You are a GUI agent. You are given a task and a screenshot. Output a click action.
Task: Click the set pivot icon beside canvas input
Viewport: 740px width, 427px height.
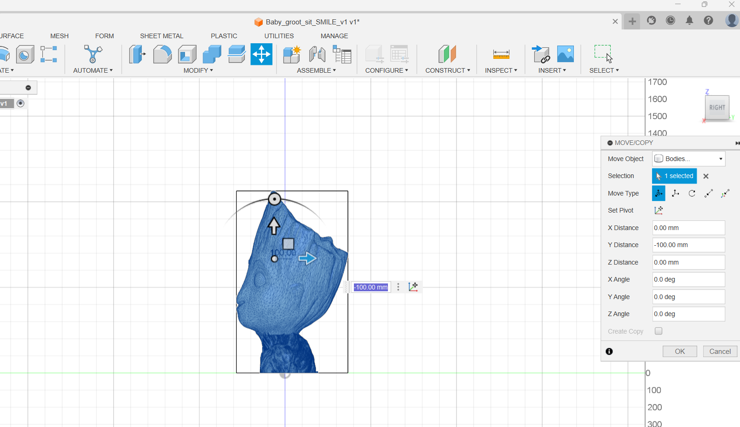tap(413, 287)
